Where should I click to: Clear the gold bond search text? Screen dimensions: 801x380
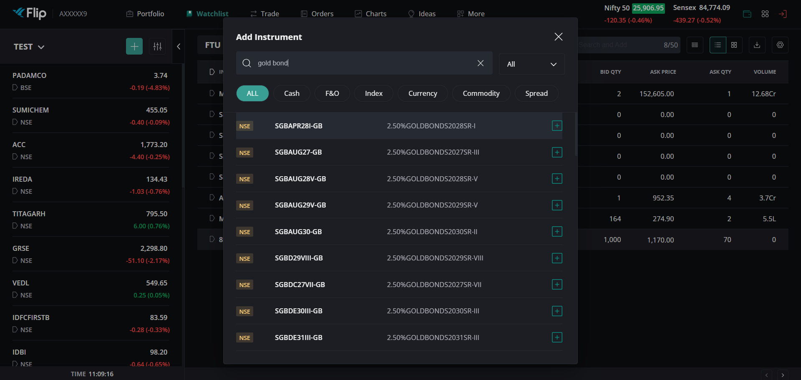(x=480, y=63)
